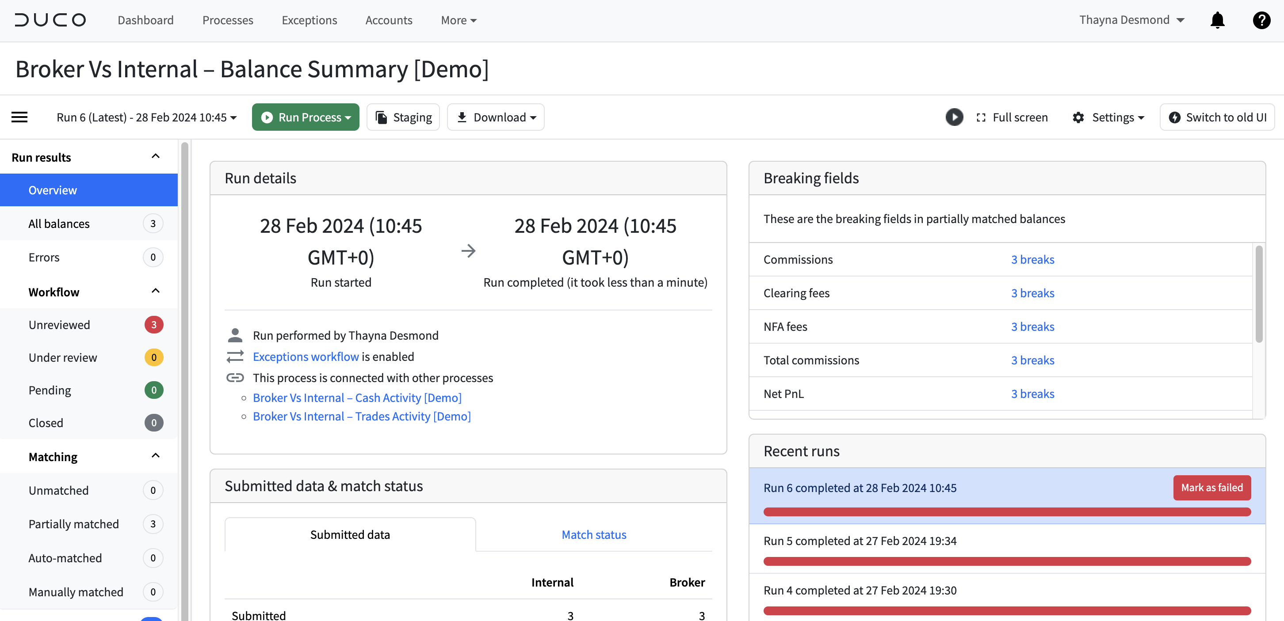Collapse the Workflow section
The height and width of the screenshot is (621, 1284).
point(156,291)
